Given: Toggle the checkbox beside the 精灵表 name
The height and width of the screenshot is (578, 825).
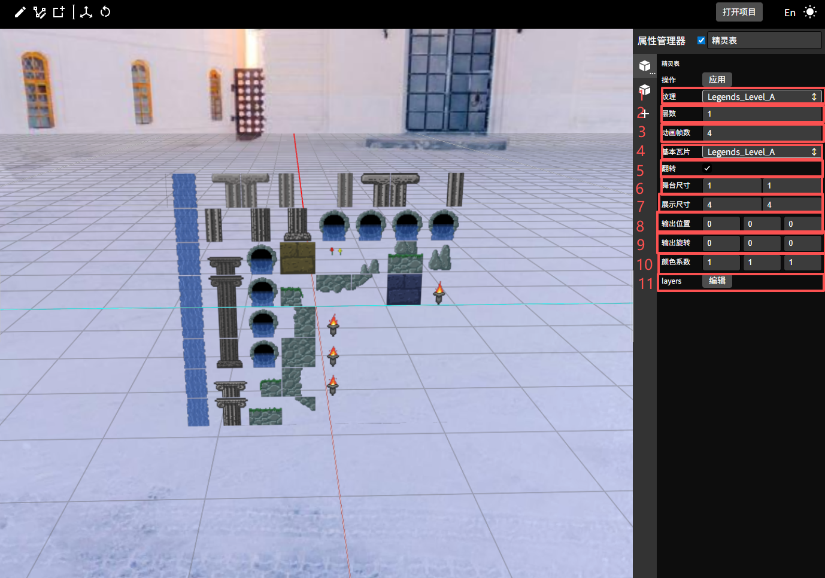Looking at the screenshot, I should 701,41.
